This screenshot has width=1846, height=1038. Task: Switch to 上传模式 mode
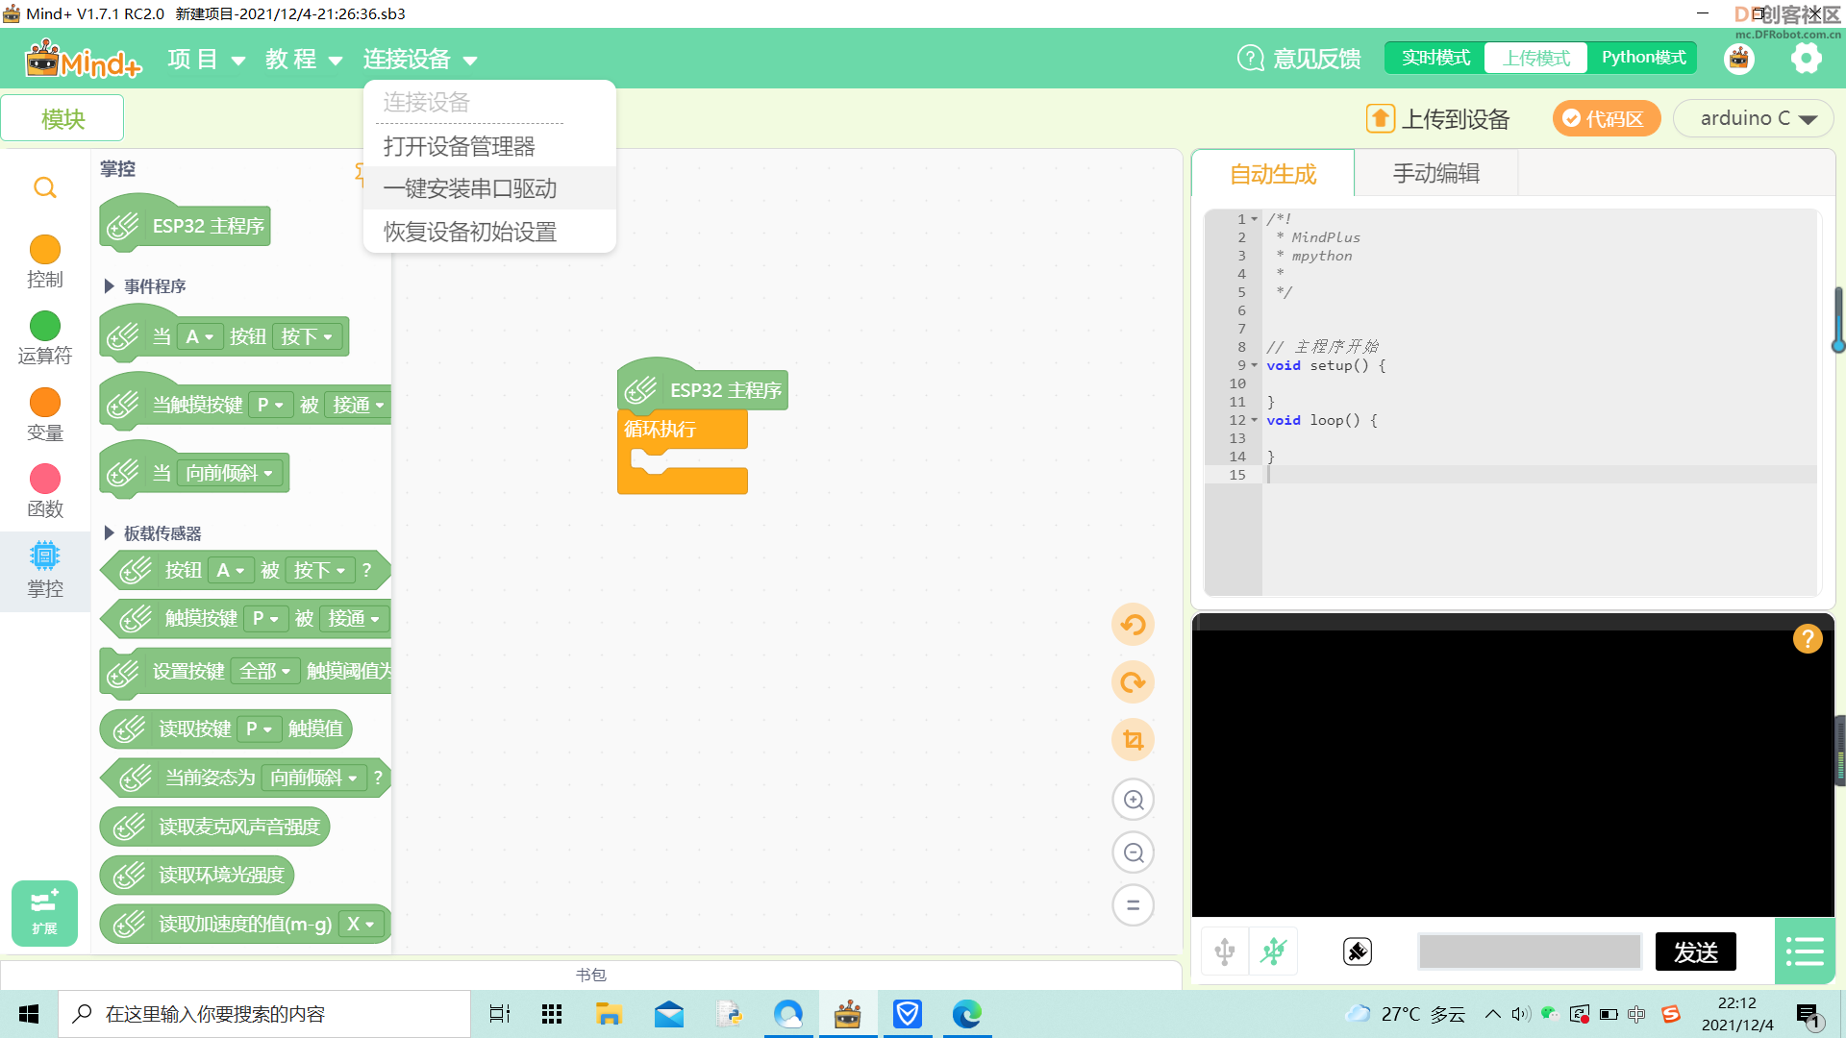click(1536, 58)
